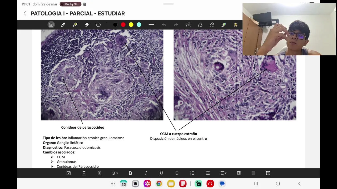Open the red headphones music app
The width and height of the screenshot is (337, 189).
[210, 183]
